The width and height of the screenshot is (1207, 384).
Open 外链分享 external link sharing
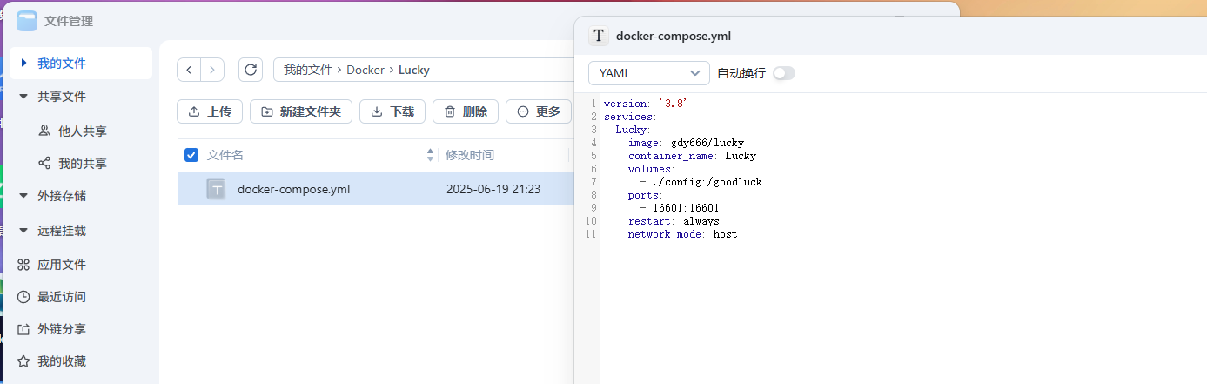[x=61, y=329]
